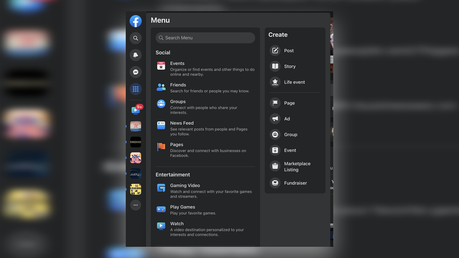Viewport: 459px width, 258px height.
Task: Open the red star shortcut thumbnail
Action: (135, 126)
